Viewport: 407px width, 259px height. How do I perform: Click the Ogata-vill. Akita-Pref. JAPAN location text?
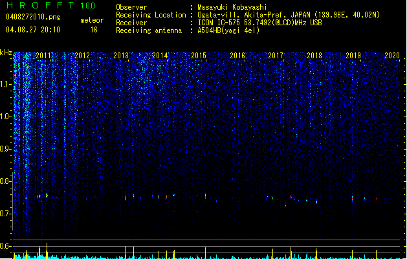point(289,15)
